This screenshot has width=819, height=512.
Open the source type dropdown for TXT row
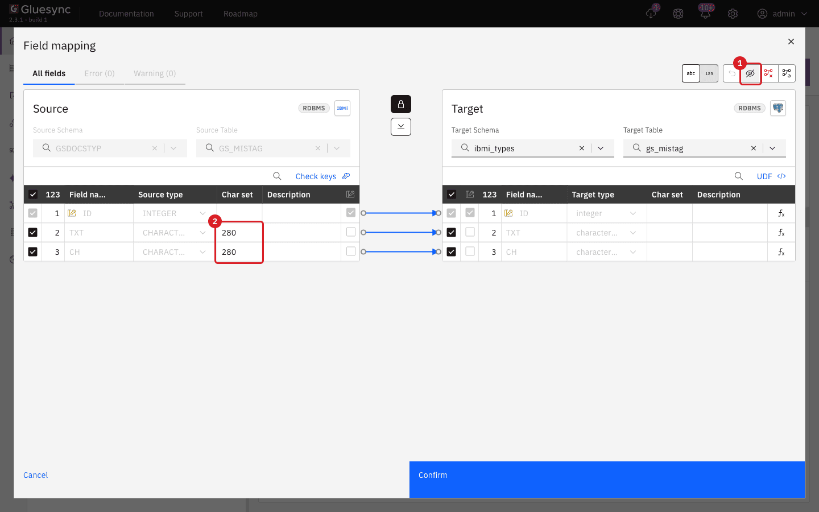click(x=203, y=233)
